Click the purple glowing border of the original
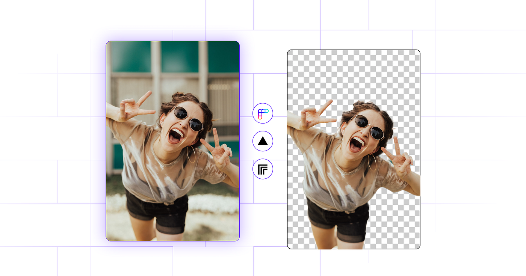Image resolution: width=526 pixels, height=276 pixels. coord(106,141)
